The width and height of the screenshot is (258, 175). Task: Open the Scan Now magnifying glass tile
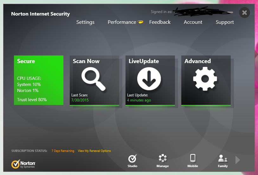tap(94, 80)
